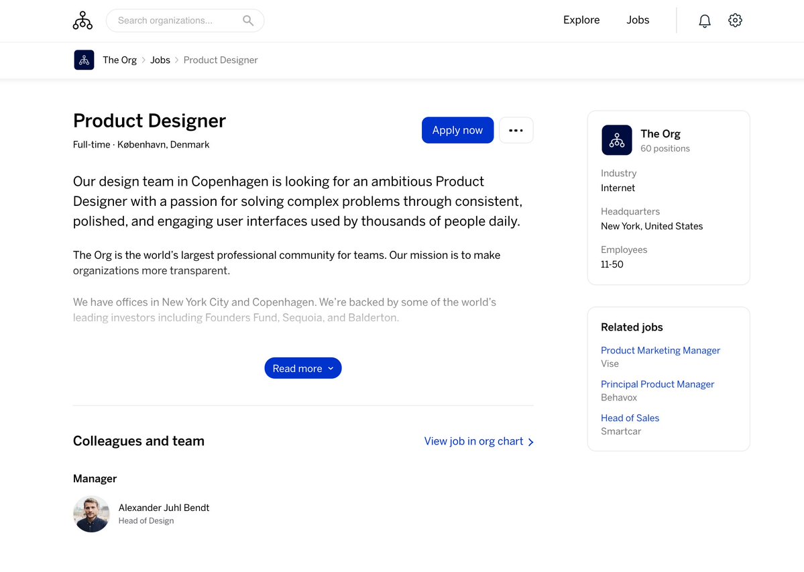Click the Product Designer heading
This screenshot has width=804, height=572.
point(150,121)
